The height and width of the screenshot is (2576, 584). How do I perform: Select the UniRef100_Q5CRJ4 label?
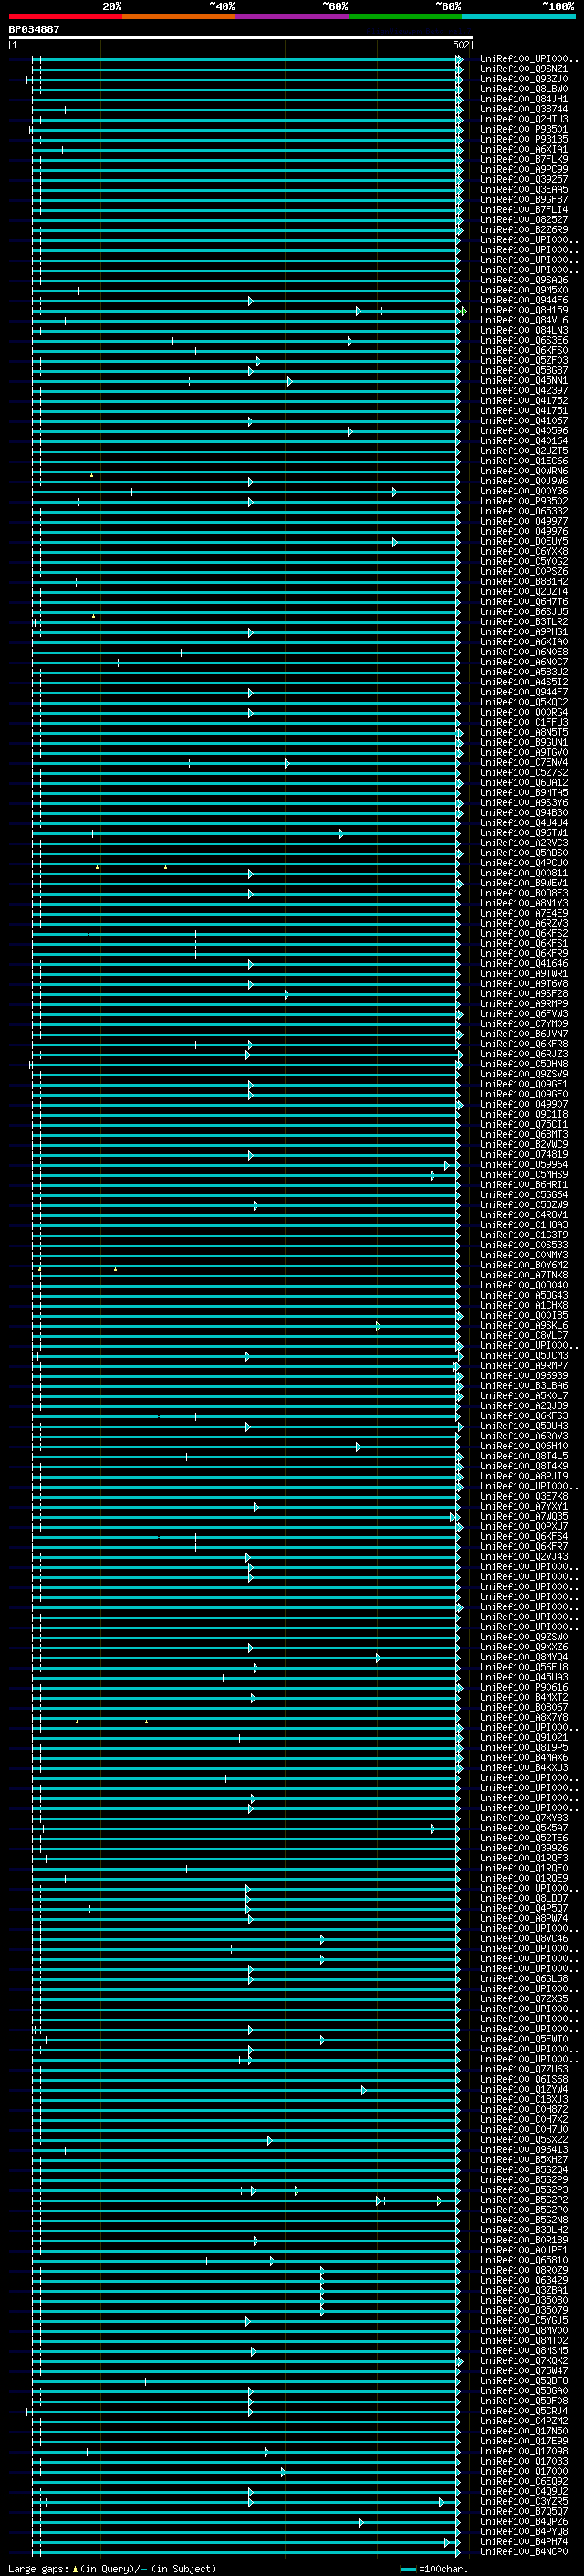524,2410
